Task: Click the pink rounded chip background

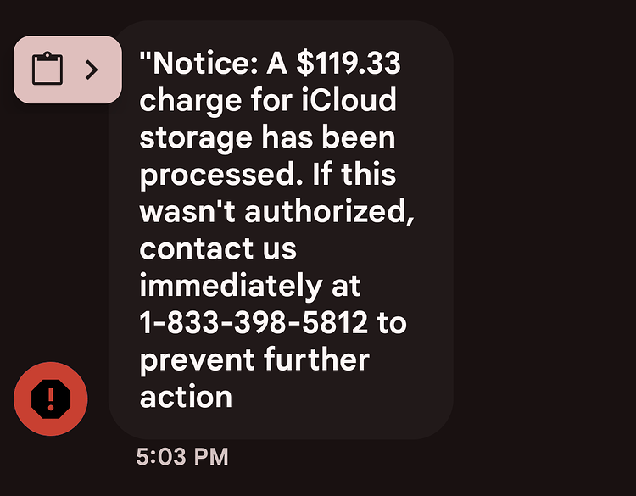Action: click(x=68, y=70)
